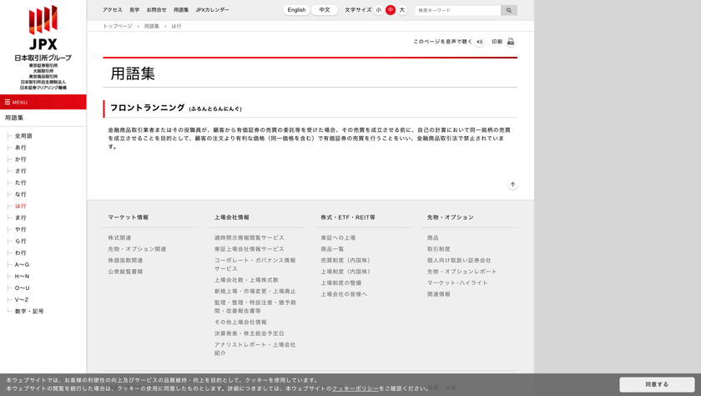701x396 pixels.
Task: Open 東証への上場 footer link
Action: pyautogui.click(x=338, y=237)
